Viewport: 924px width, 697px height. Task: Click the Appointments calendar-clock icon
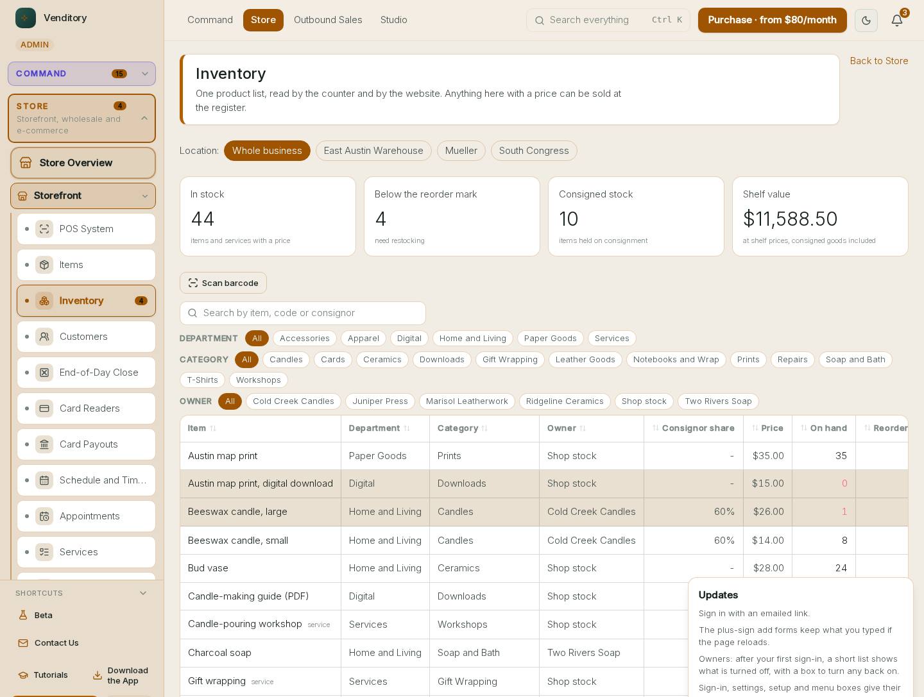point(44,516)
